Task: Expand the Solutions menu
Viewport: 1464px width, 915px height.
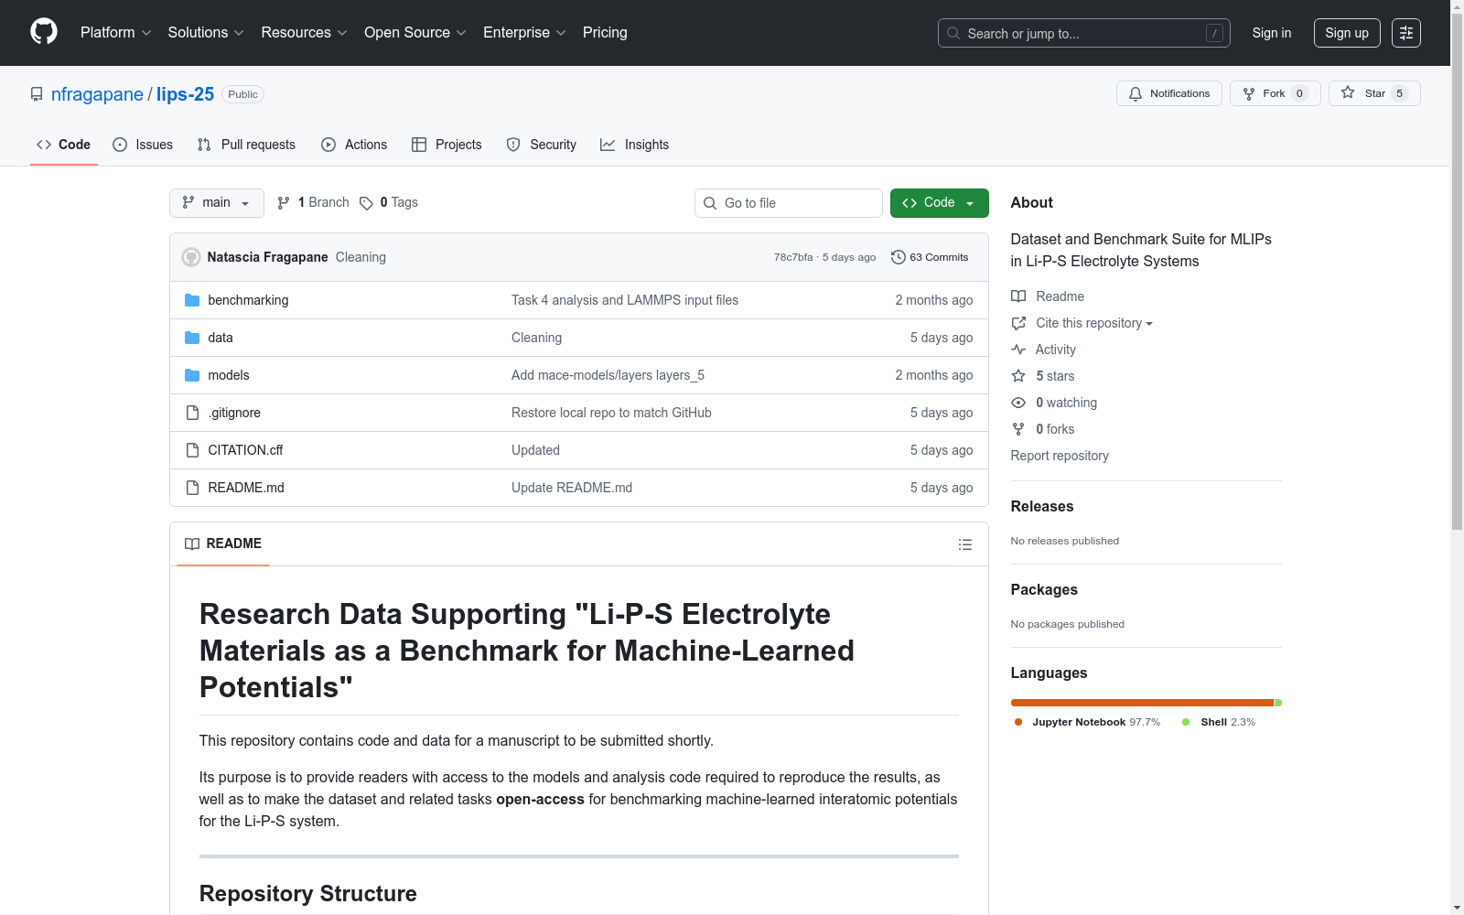Action: [206, 33]
